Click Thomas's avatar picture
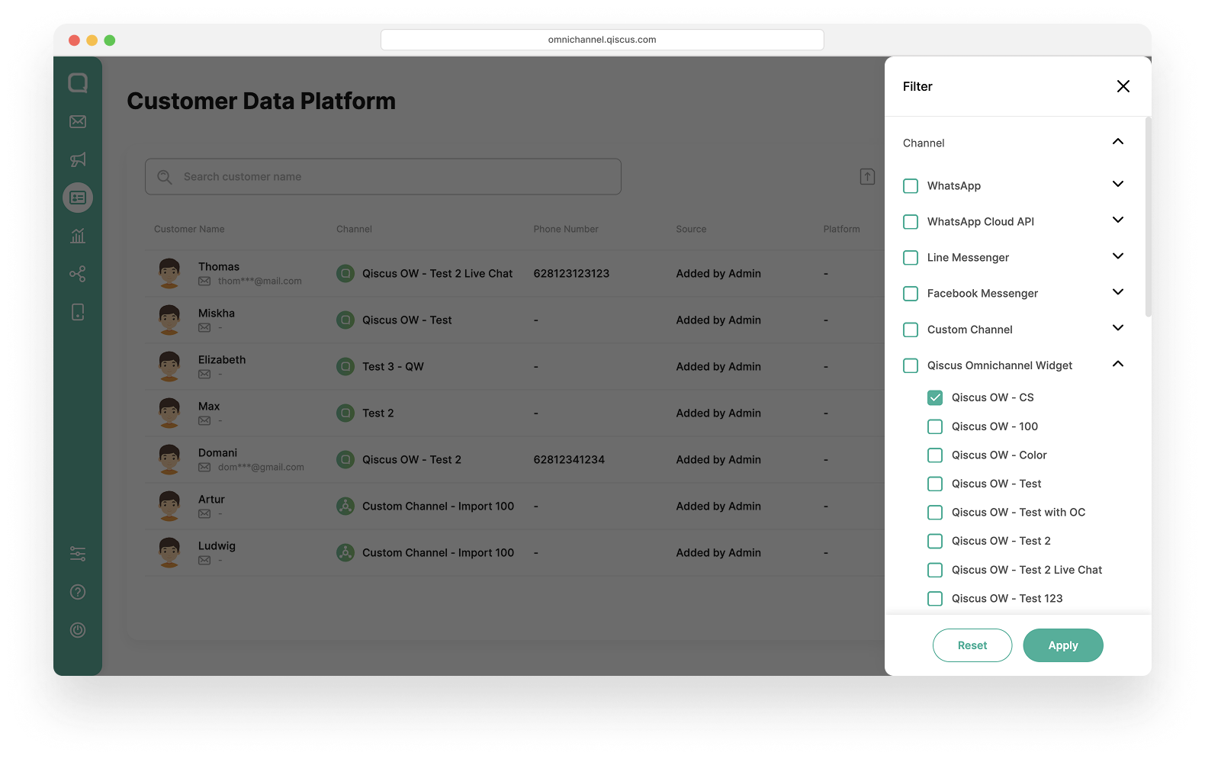 click(x=169, y=273)
